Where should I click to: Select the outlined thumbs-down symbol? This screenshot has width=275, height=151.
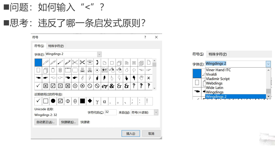(x=134, y=70)
